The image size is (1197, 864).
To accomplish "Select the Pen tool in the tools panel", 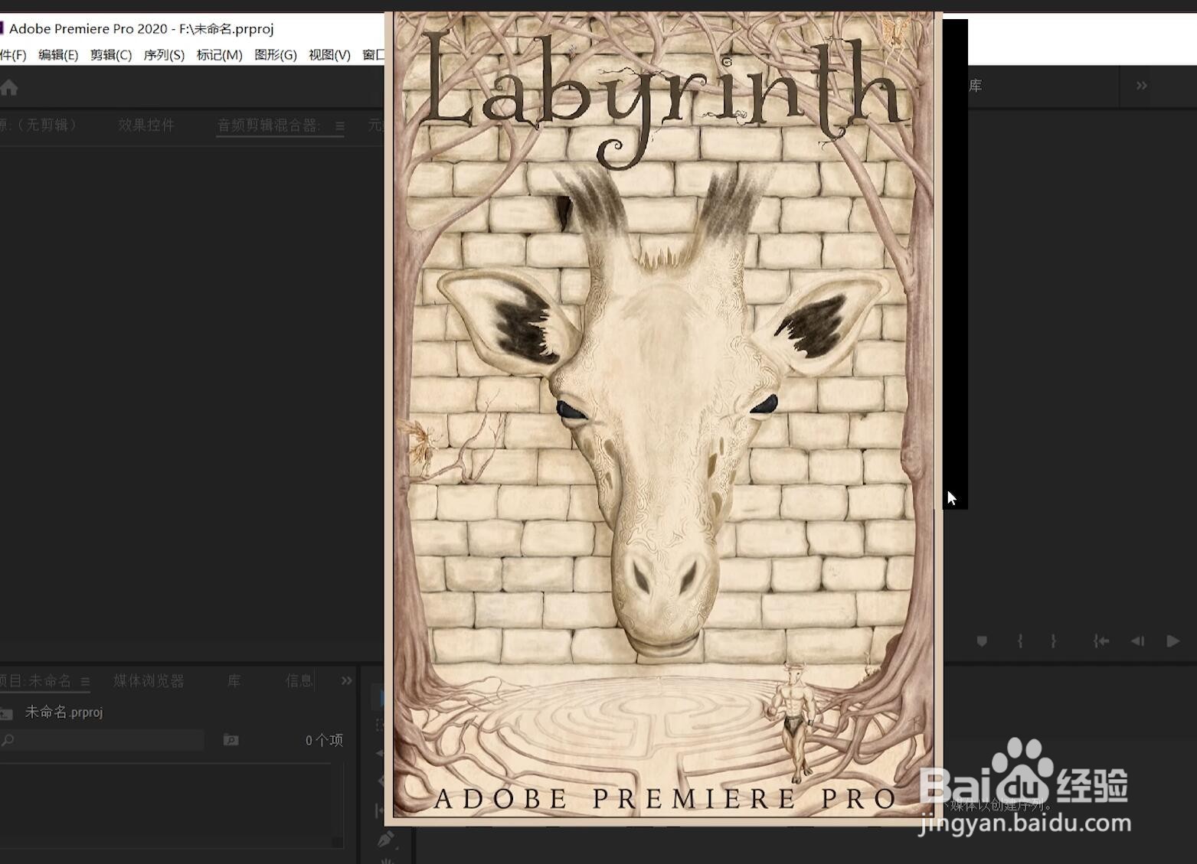I will (387, 840).
